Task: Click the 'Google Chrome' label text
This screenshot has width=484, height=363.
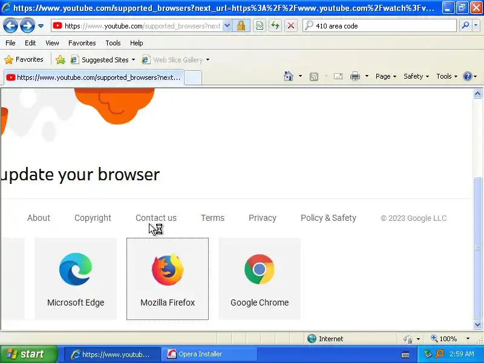Action: [x=260, y=302]
